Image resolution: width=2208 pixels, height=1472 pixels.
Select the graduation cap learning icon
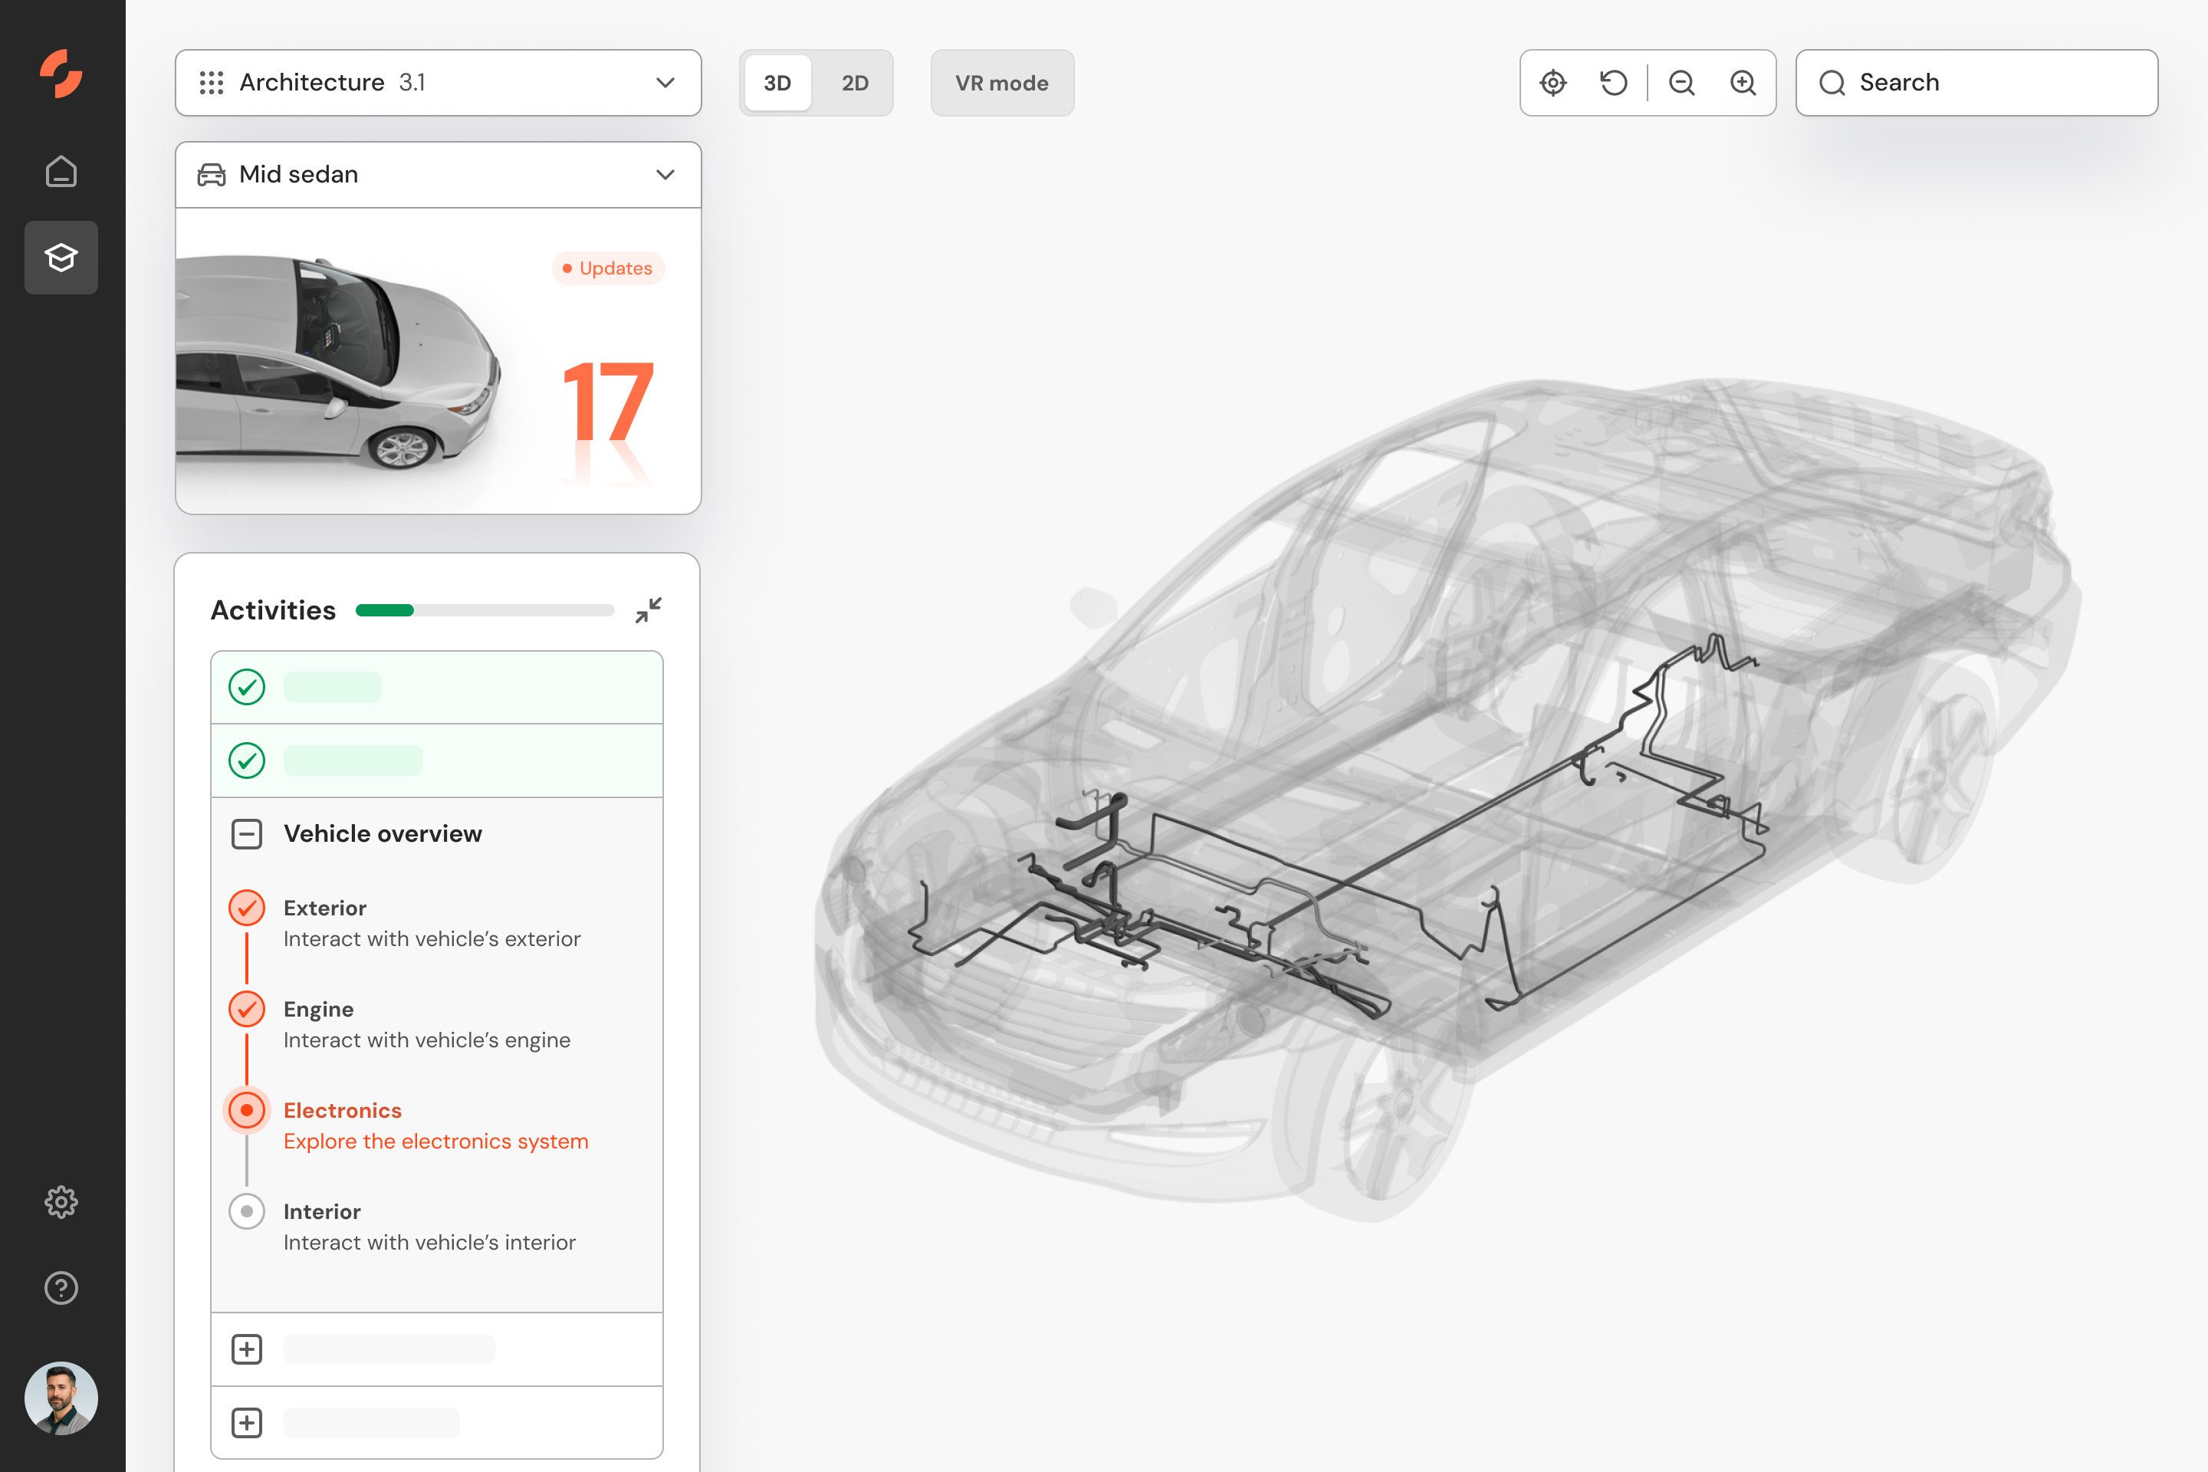point(61,258)
